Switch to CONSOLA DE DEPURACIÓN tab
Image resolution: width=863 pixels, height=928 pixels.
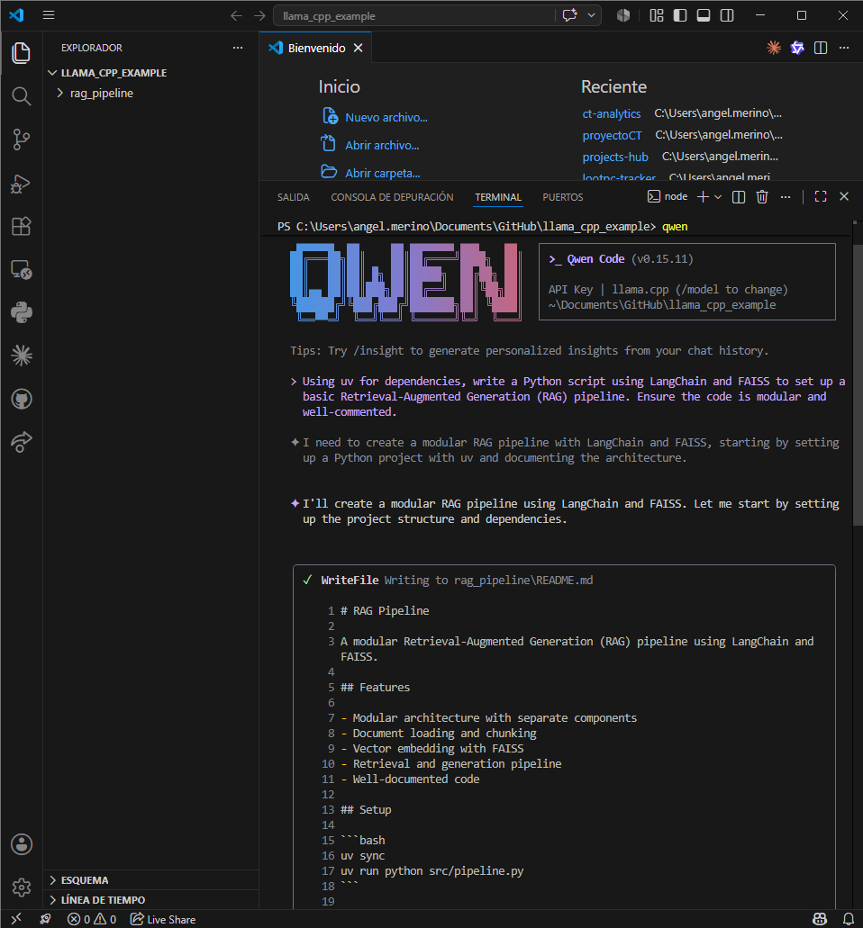tap(392, 197)
